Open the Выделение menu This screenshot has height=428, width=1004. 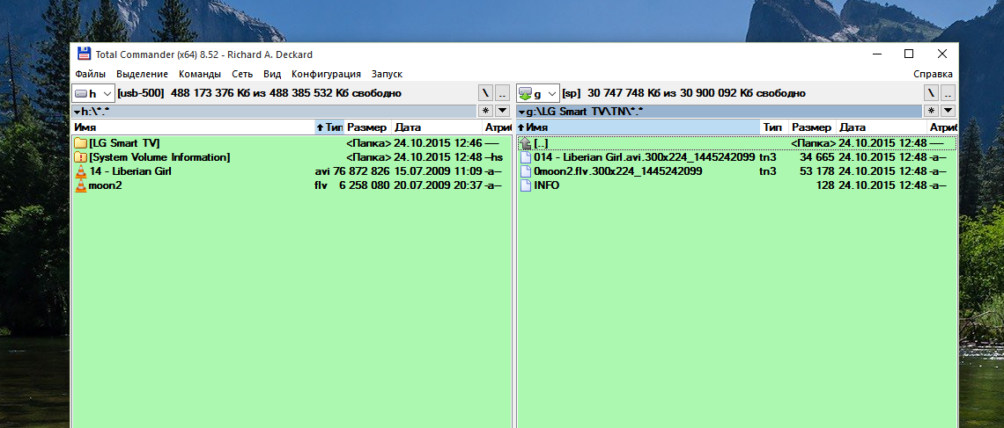[142, 75]
